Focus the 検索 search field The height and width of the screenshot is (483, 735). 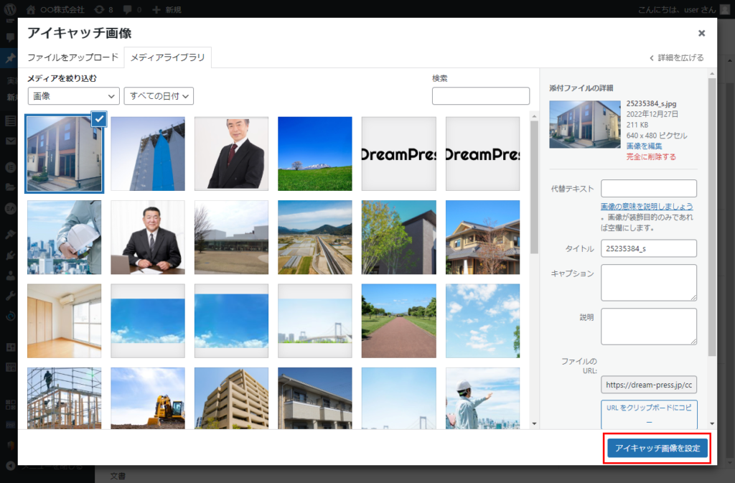(x=480, y=96)
